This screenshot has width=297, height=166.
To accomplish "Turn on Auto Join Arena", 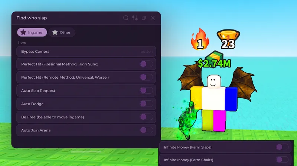I will (x=146, y=130).
